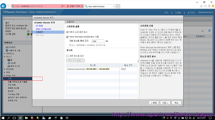The height and width of the screenshot is (120, 215).
Task: Enable 모든 호스트 표시 checkbox
Action: coord(67,56)
